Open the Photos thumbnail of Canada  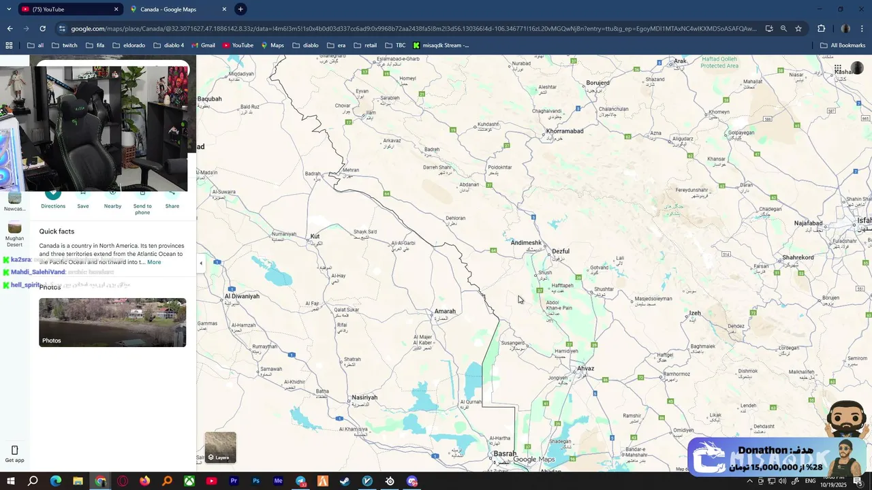pyautogui.click(x=112, y=323)
